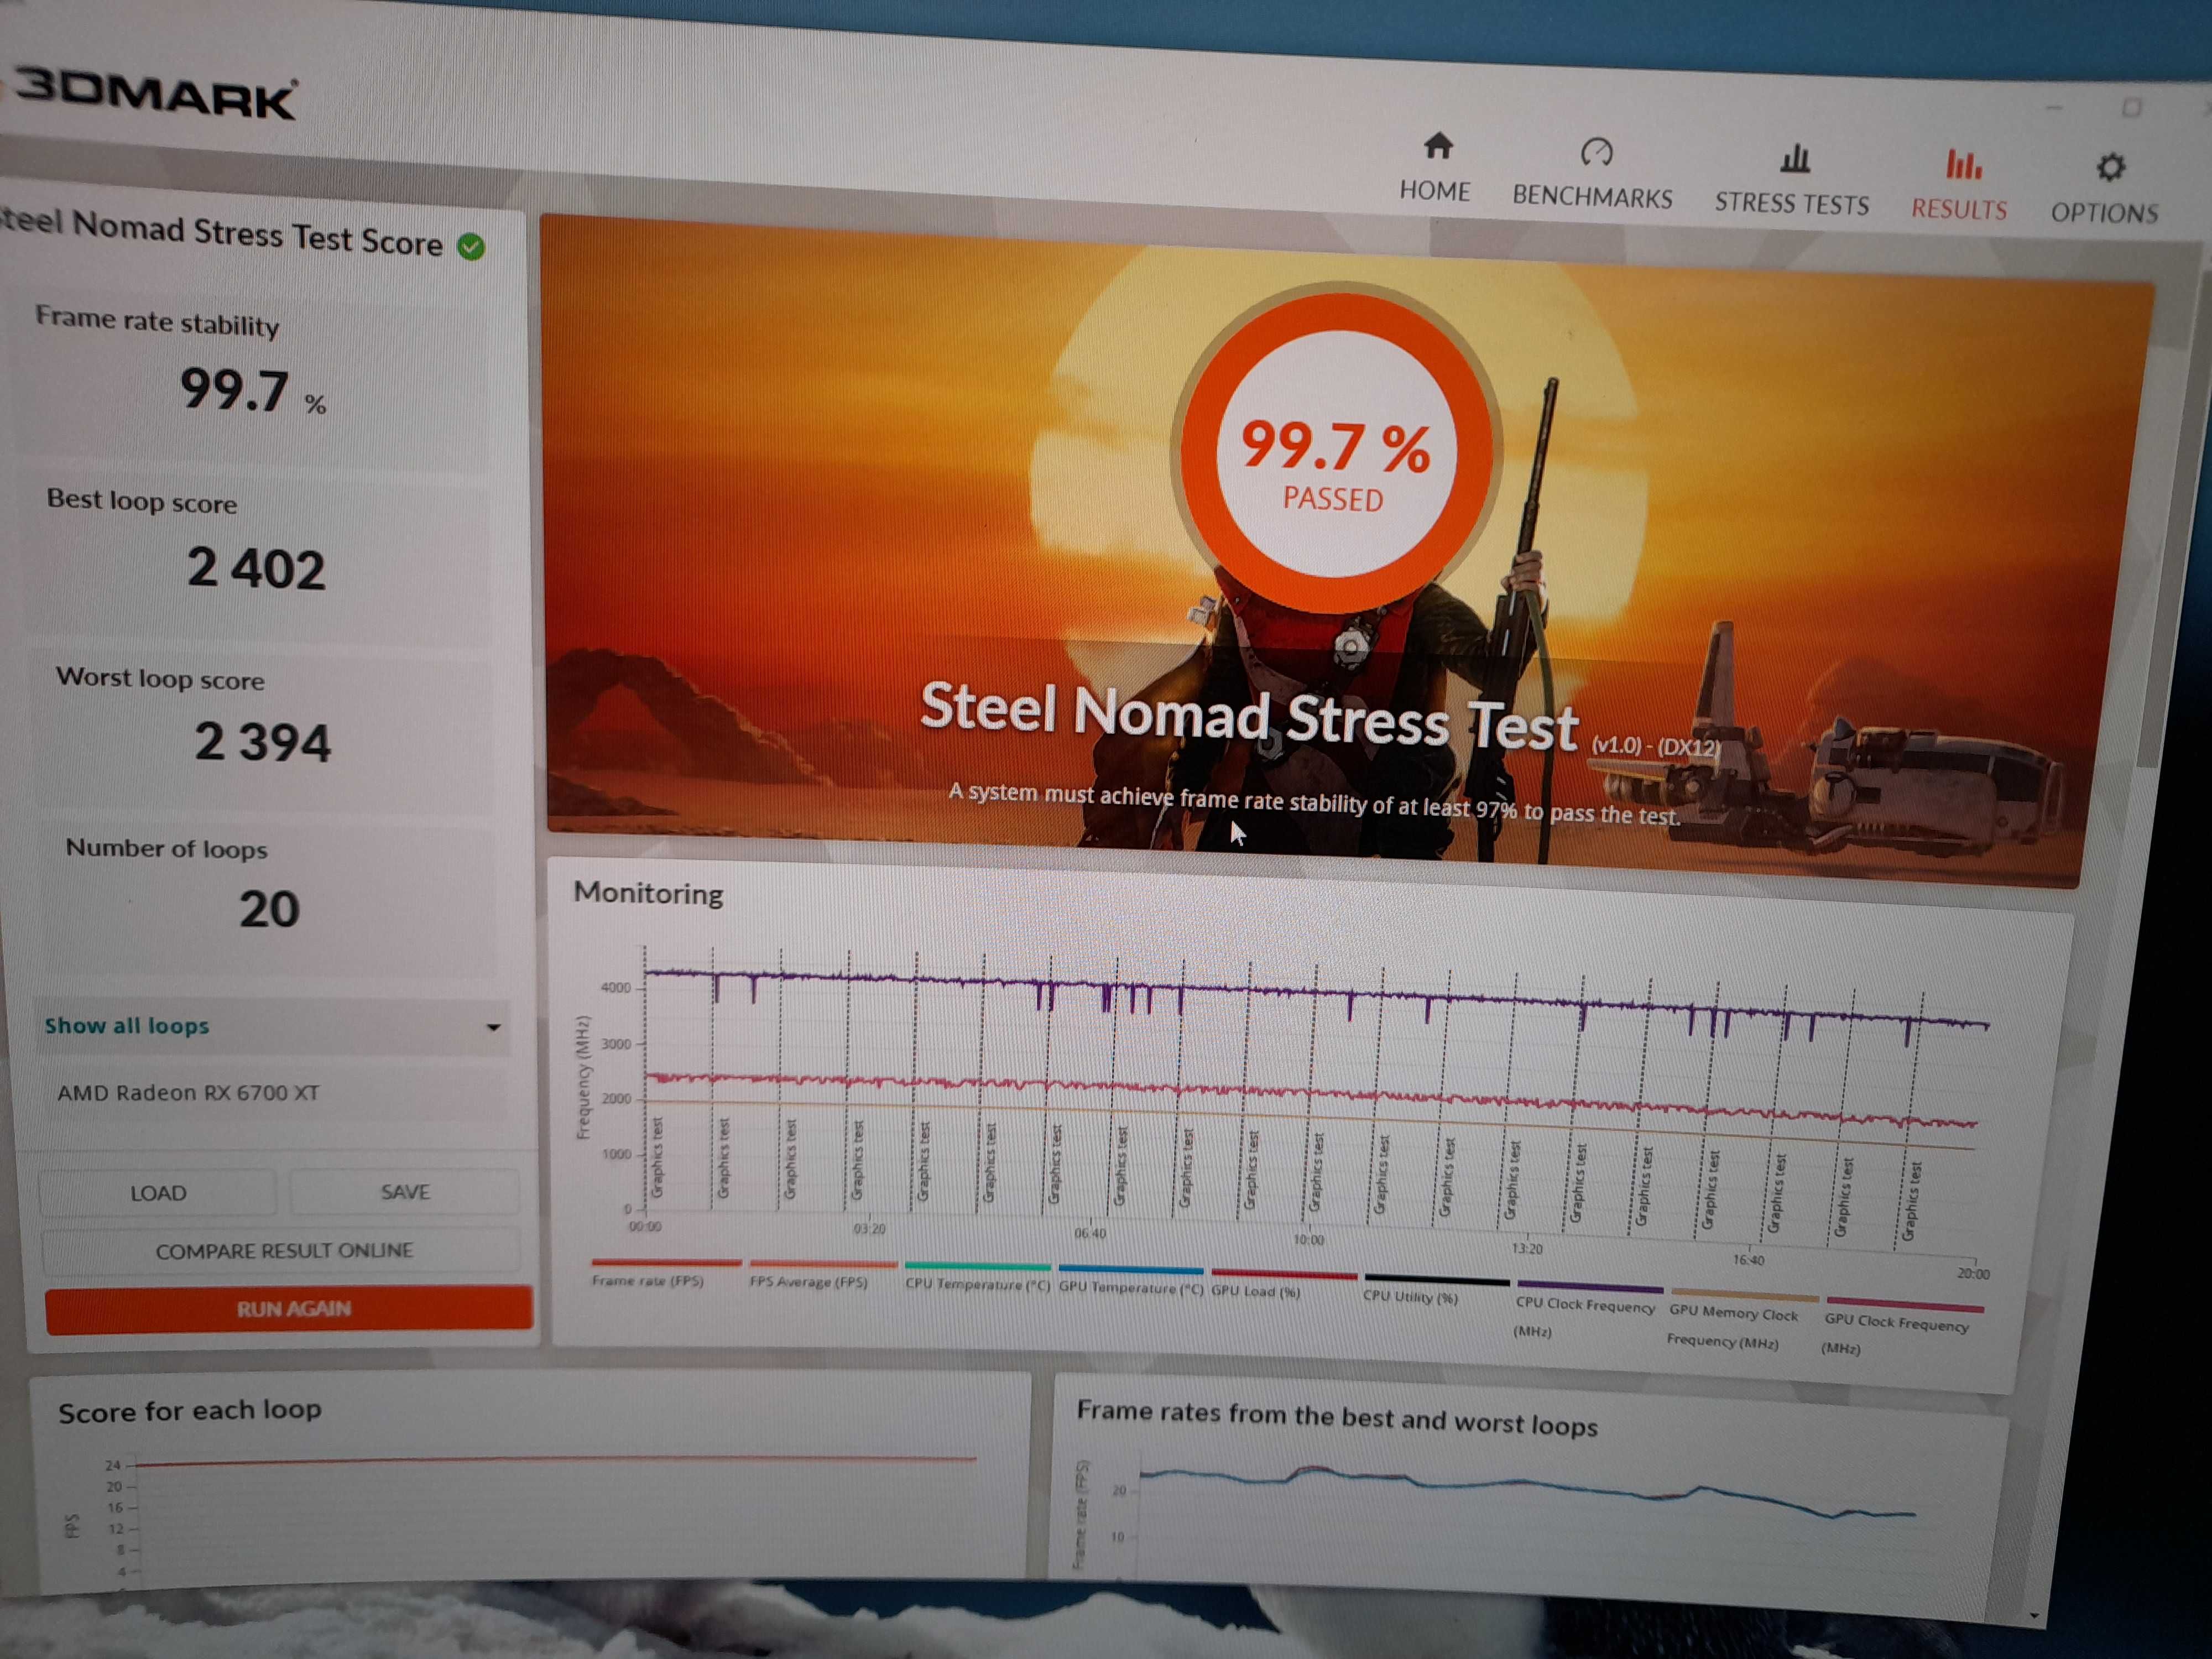Image resolution: width=2212 pixels, height=1659 pixels.
Task: Click COMPARE RESULT ONLINE button
Action: 283,1251
